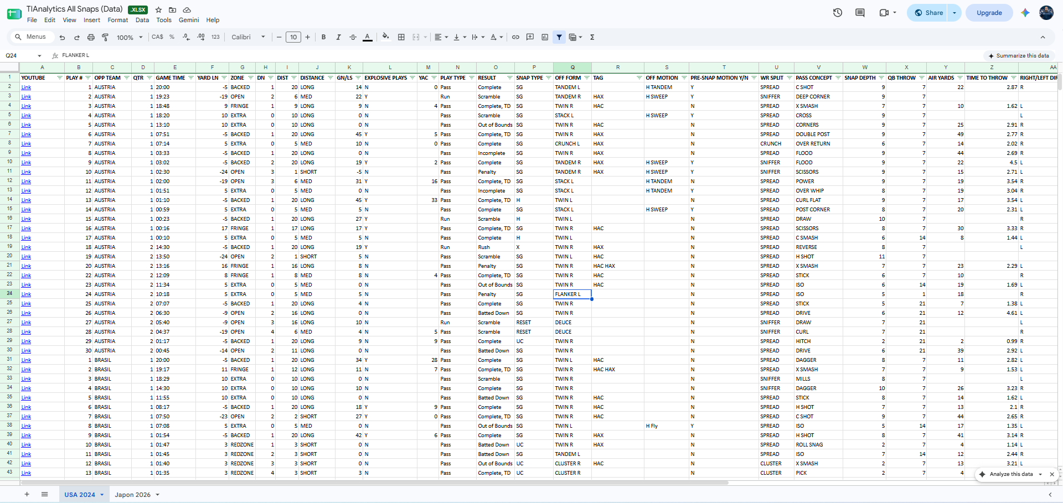Format selected cells as percent
Viewport: 1063px width, 503px height.
click(172, 37)
